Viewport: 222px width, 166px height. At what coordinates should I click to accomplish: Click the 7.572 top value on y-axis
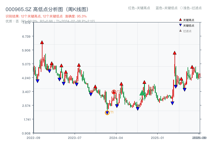pos(27,23)
